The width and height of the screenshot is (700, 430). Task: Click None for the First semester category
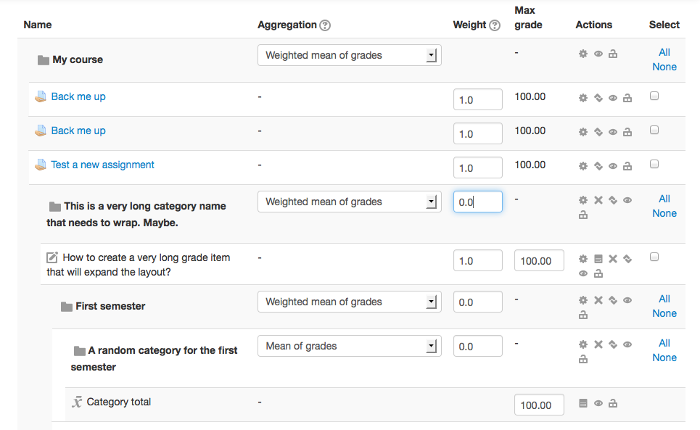click(x=664, y=313)
